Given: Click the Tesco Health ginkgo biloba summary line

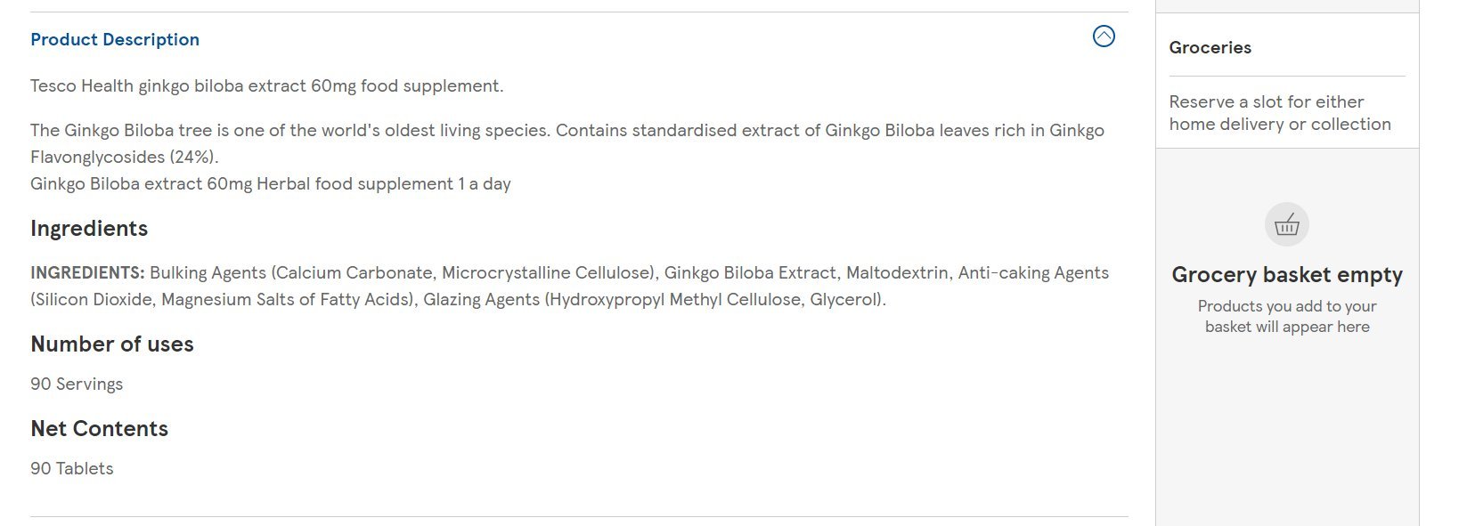Looking at the screenshot, I should (x=267, y=86).
